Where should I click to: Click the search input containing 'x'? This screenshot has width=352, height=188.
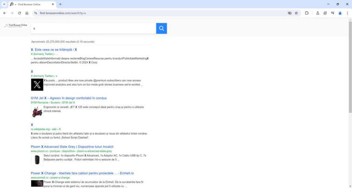click(x=93, y=29)
